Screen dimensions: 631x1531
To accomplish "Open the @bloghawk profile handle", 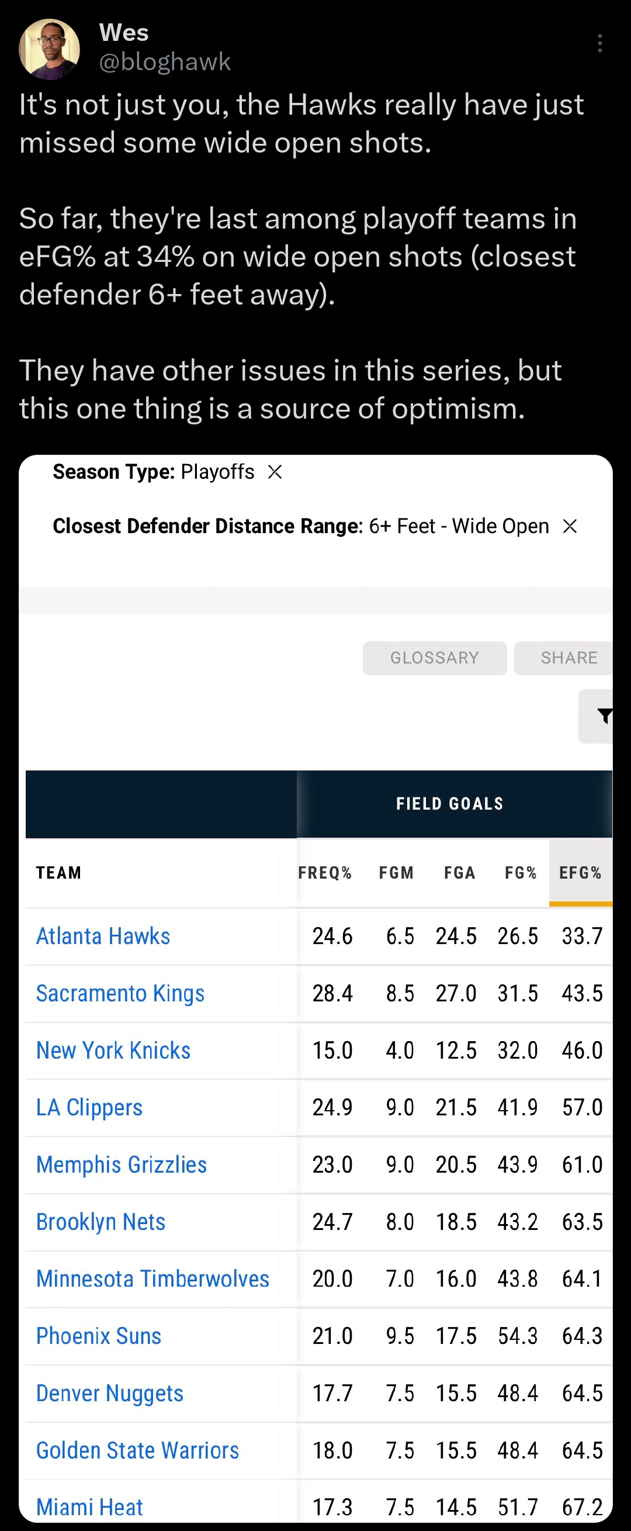I will [x=165, y=62].
